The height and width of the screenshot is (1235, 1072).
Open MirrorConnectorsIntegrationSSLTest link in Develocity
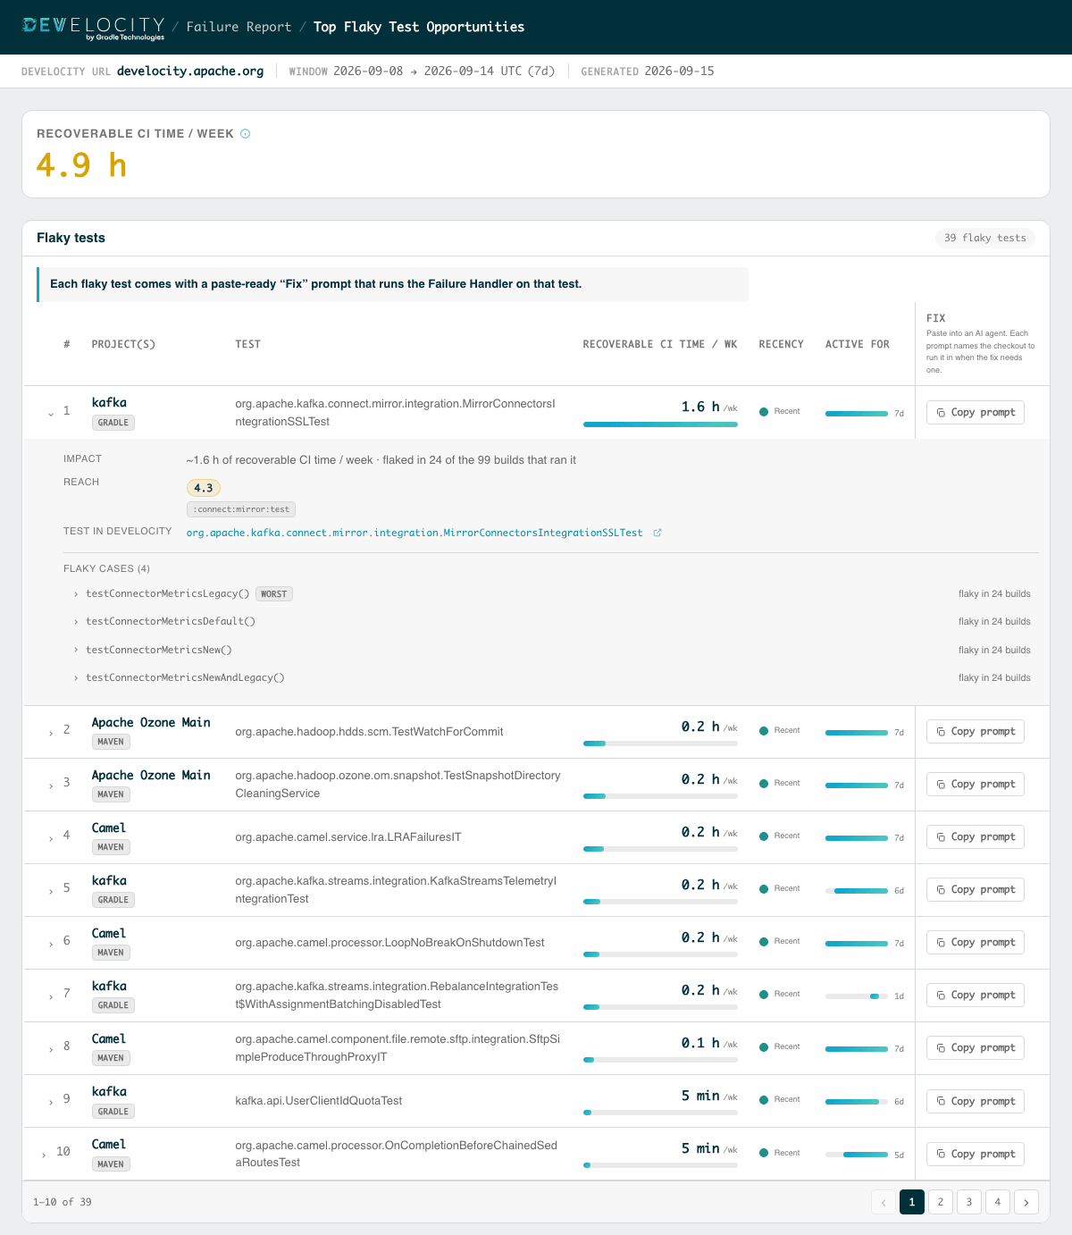(x=415, y=533)
